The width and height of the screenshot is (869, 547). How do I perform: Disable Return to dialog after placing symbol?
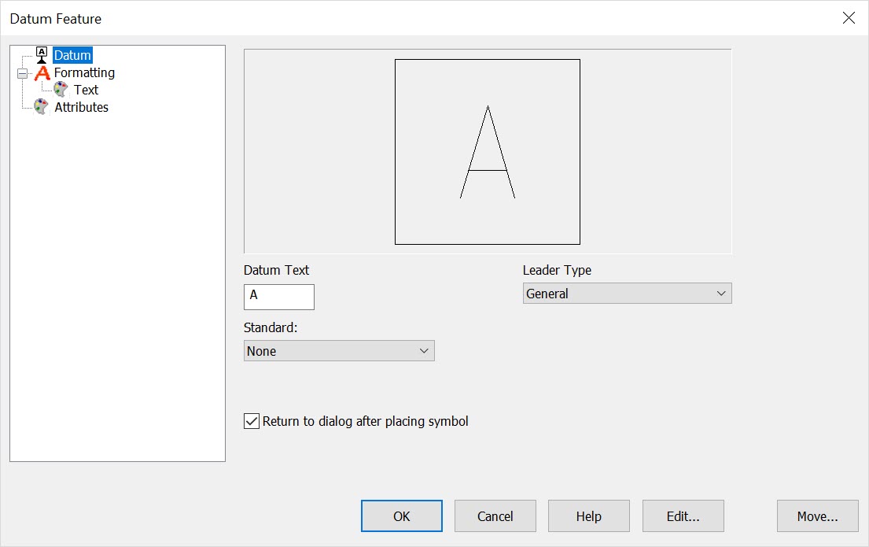pyautogui.click(x=251, y=420)
